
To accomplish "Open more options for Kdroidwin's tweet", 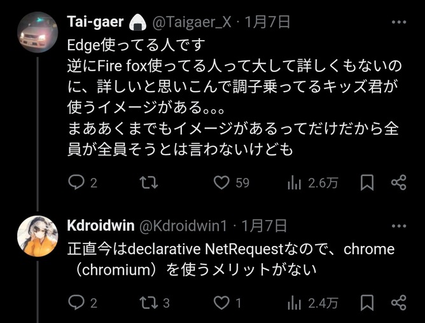I will coord(398,226).
